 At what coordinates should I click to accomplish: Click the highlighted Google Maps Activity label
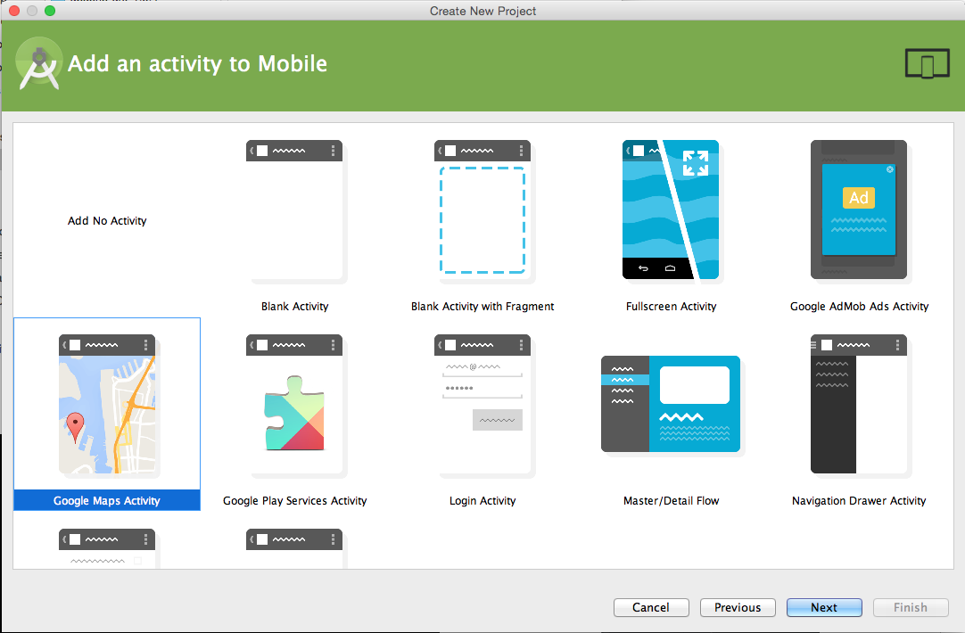(107, 500)
